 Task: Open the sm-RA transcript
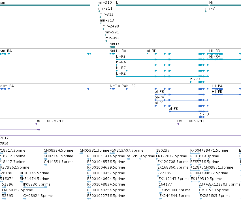(46, 54)
